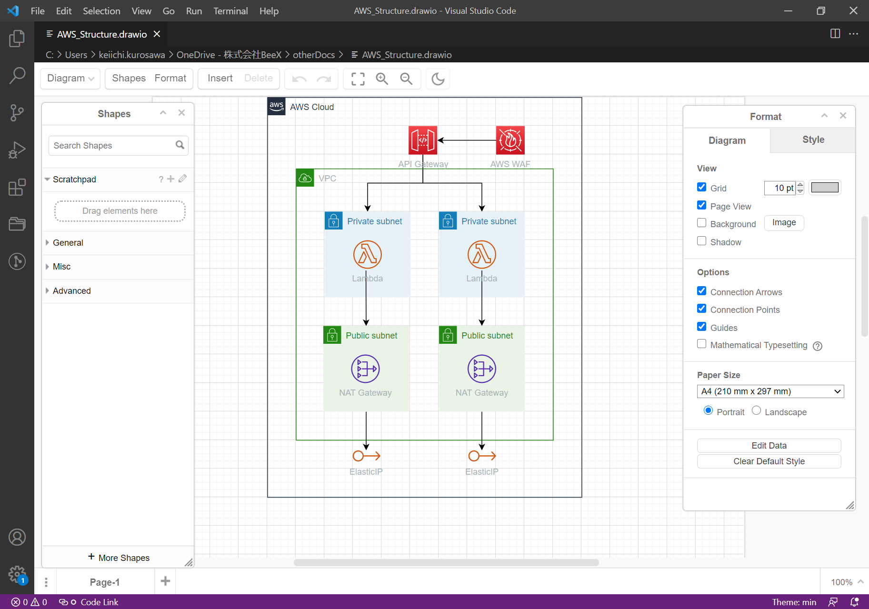The height and width of the screenshot is (609, 869).
Task: Toggle dark mode with the moon icon
Action: pos(437,79)
